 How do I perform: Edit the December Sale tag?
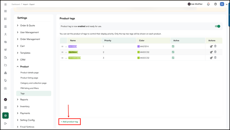click(x=211, y=58)
